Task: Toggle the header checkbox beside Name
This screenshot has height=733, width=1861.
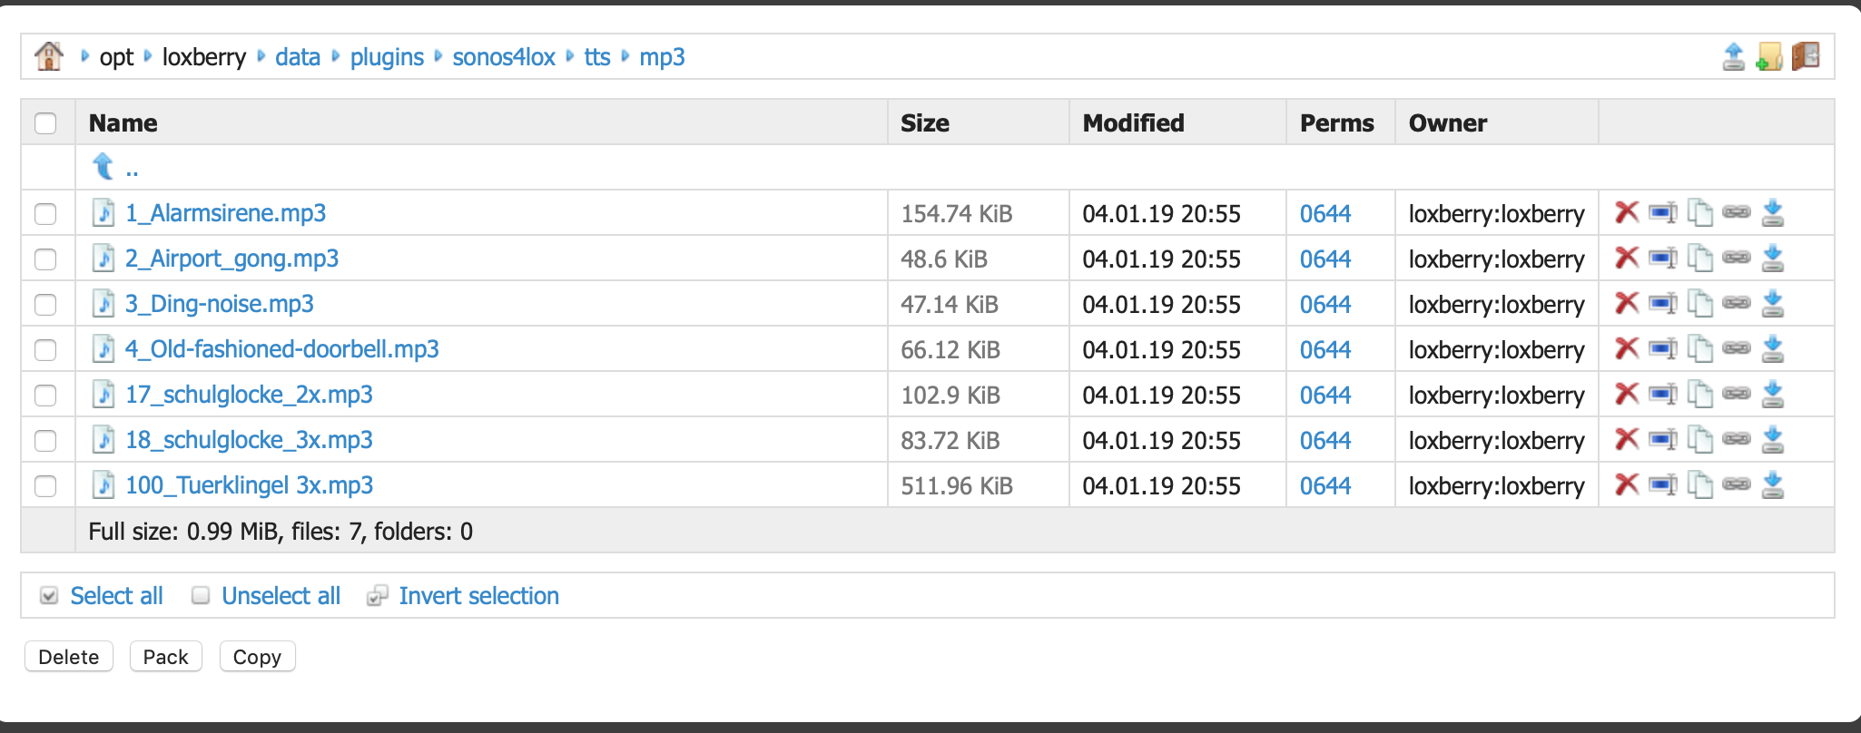Action: point(45,123)
